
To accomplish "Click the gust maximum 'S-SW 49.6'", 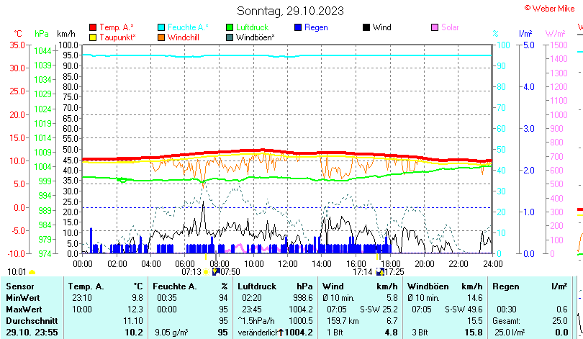I will 464,309.
